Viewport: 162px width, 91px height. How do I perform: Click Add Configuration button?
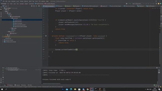click(x=137, y=4)
